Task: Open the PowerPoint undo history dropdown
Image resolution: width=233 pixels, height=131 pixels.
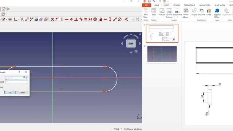Action: click(156, 1)
